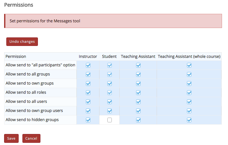Uncheck Instructor 'all participants' send permission
This screenshot has height=145, width=228.
(88, 65)
